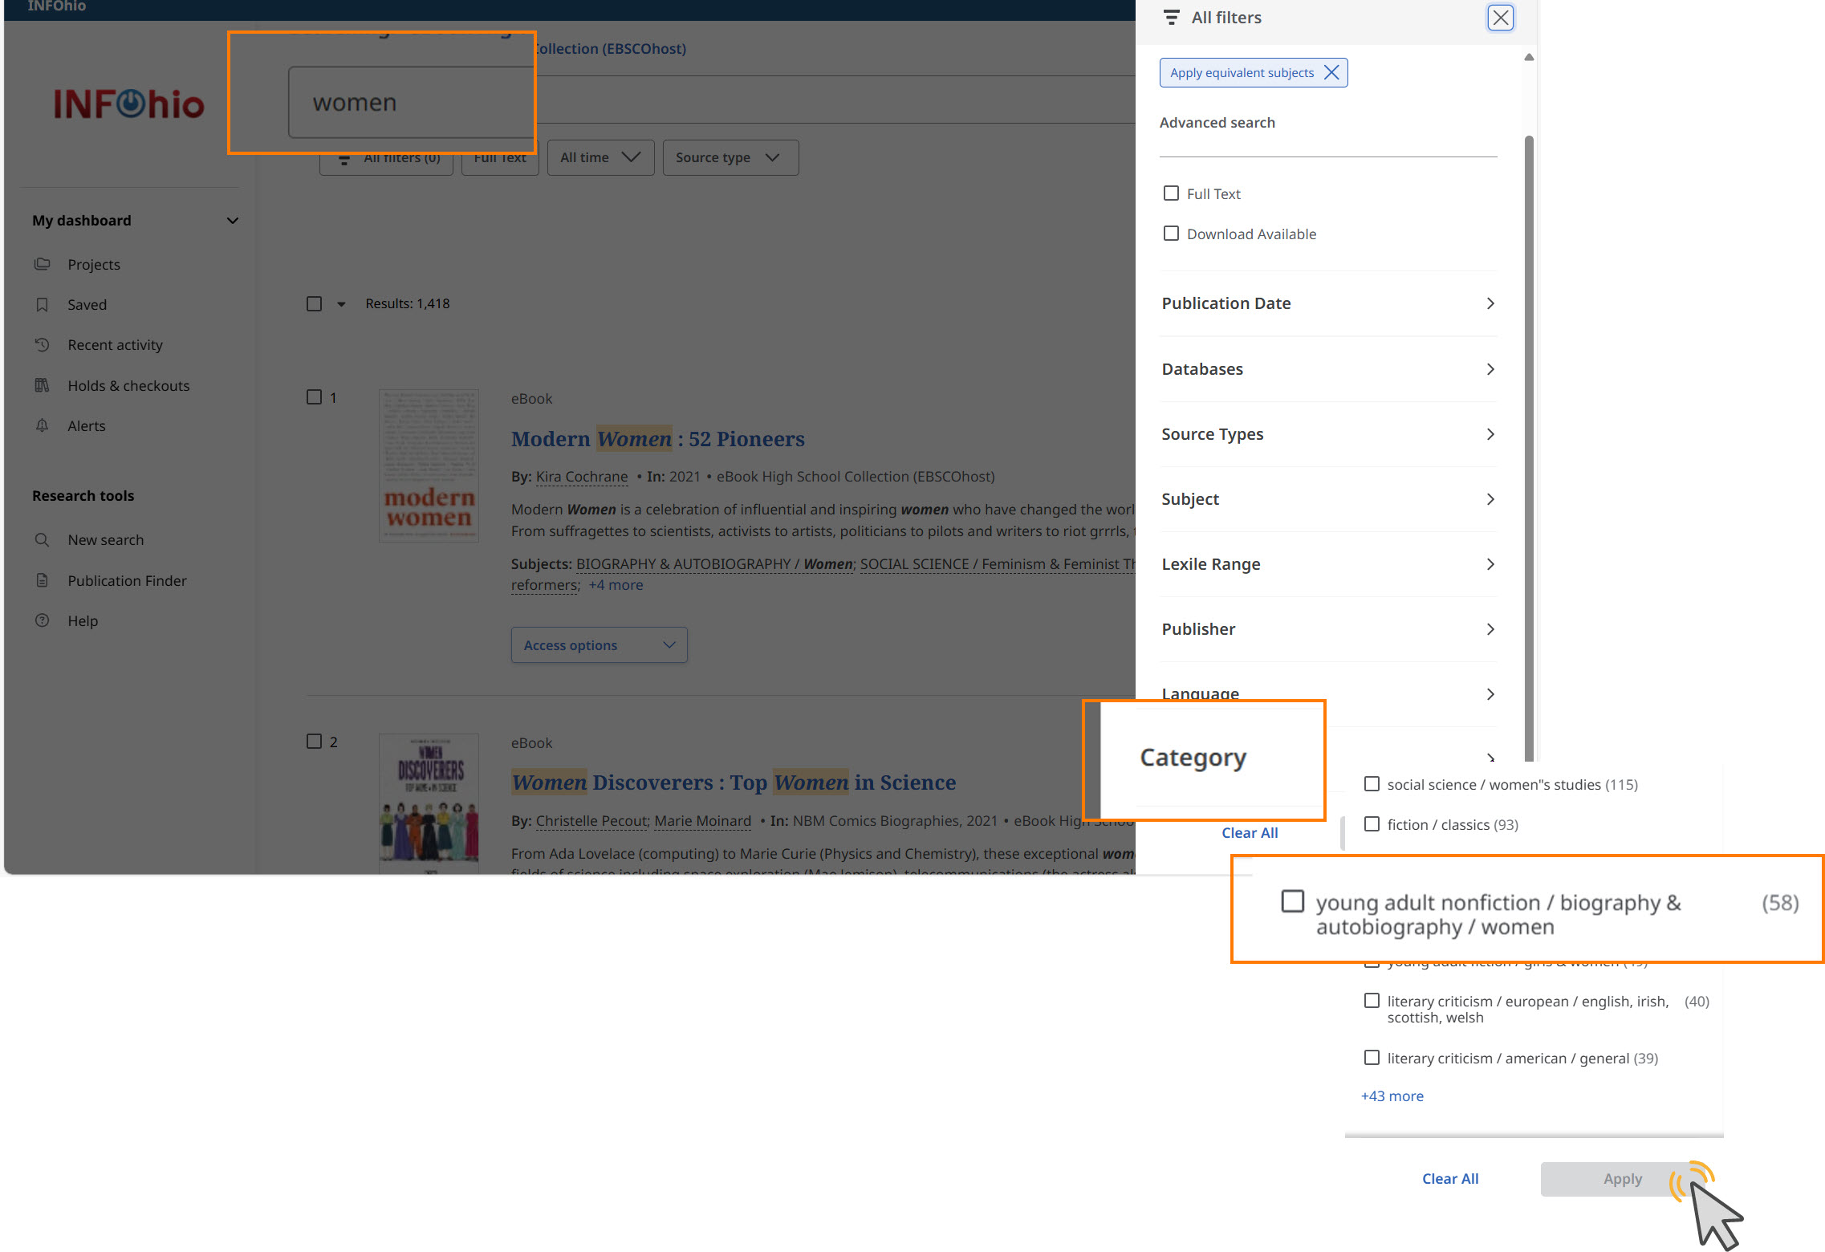
Task: Open the Women Discoverers cover thumbnail
Action: (x=429, y=803)
